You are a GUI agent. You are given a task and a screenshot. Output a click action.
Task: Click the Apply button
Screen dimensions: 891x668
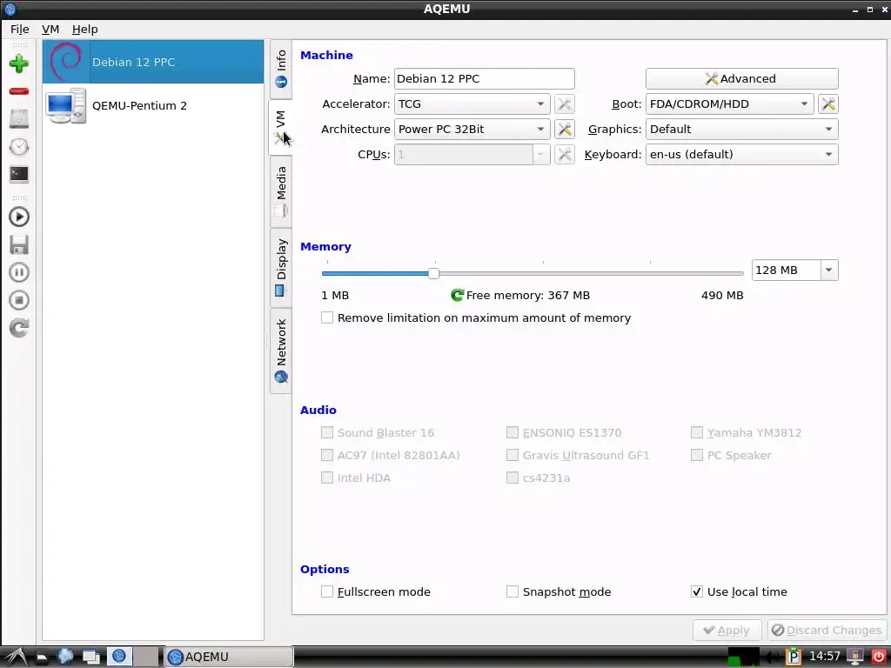727,630
